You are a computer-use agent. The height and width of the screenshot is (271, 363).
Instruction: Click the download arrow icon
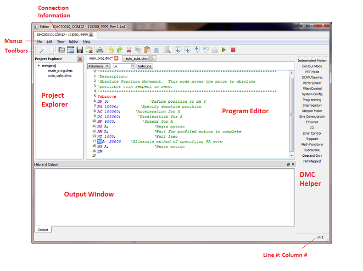click(x=188, y=50)
